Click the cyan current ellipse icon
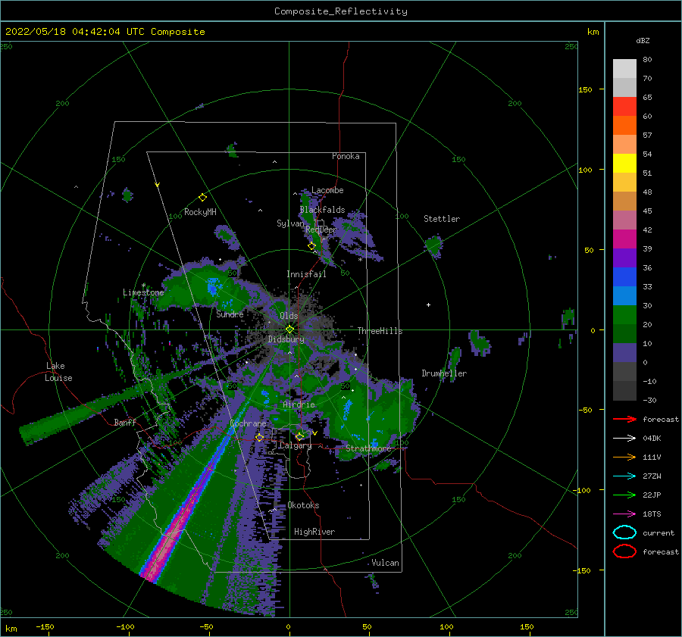The image size is (682, 637). [x=624, y=532]
